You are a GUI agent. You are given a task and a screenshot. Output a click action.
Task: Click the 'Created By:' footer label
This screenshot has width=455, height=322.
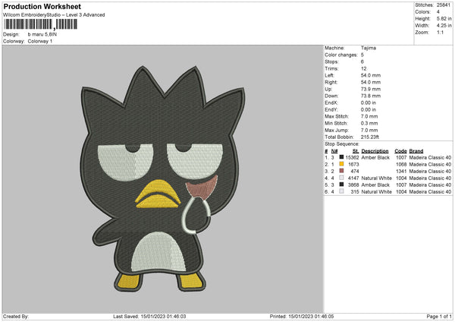(x=16, y=317)
